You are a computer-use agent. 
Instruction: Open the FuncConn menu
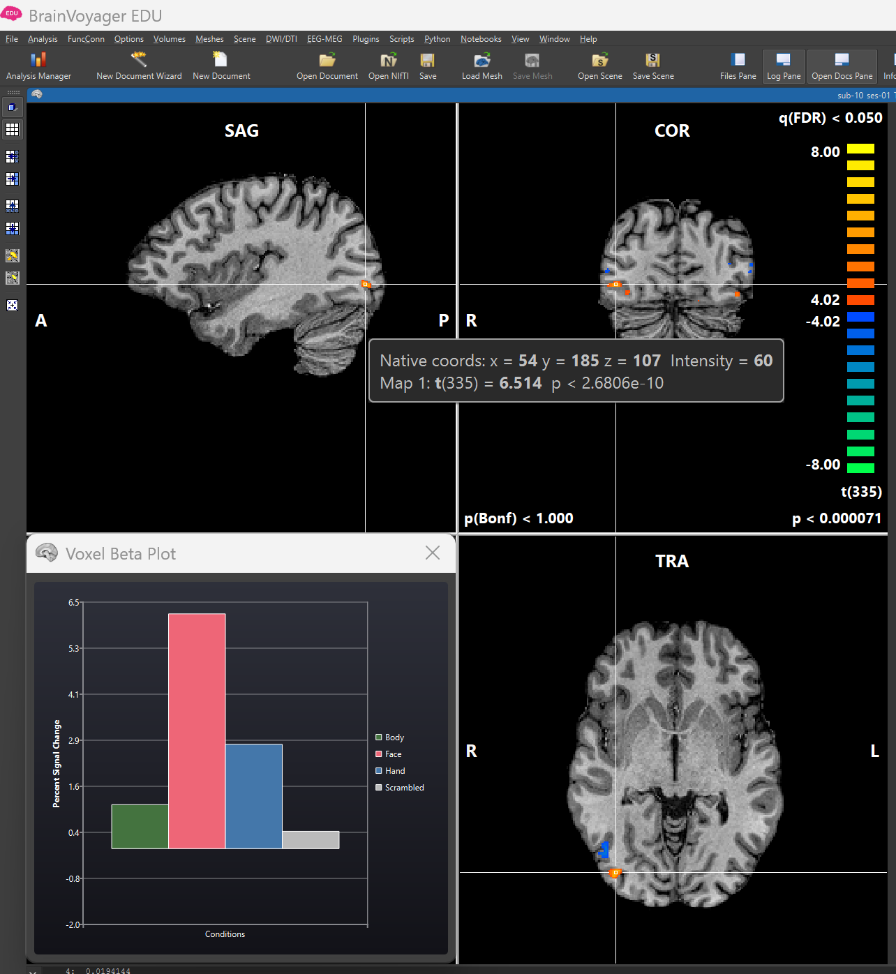[86, 39]
